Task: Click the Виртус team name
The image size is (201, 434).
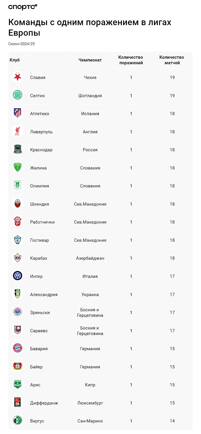Action: [37, 421]
